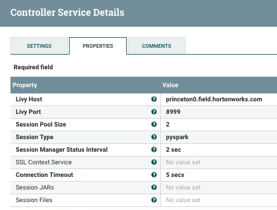Select the Livy Port property name
Screen dimensions: 277x210
(x=28, y=112)
